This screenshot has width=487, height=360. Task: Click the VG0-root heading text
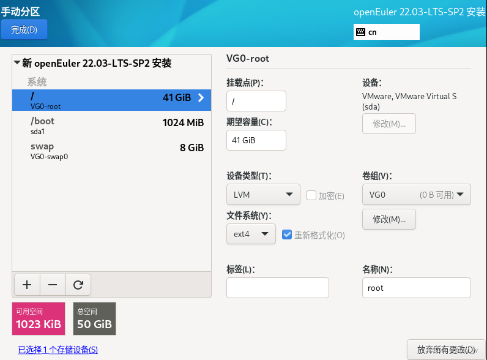click(x=248, y=58)
